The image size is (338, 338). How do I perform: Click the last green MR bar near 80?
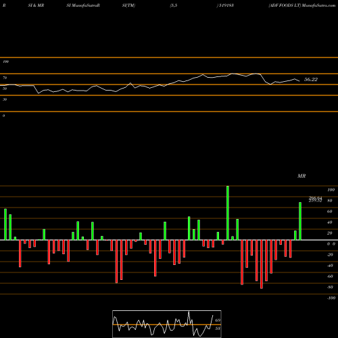point(300,221)
